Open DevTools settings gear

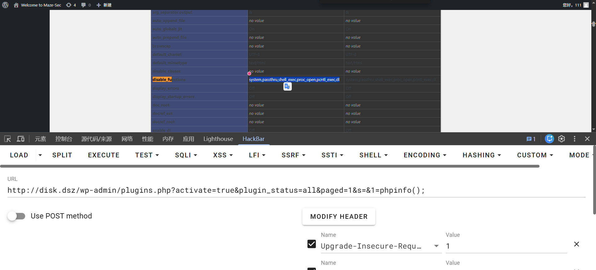point(561,139)
